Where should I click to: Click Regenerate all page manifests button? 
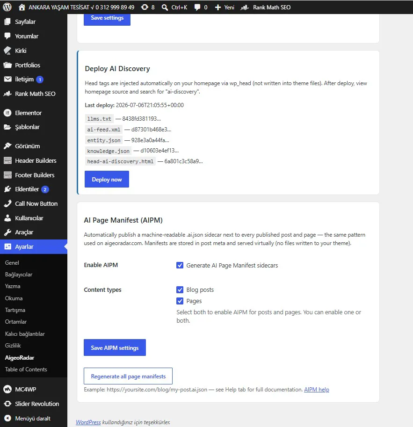pos(128,376)
